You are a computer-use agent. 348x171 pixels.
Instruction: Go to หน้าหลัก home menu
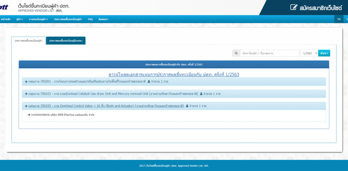point(6,19)
